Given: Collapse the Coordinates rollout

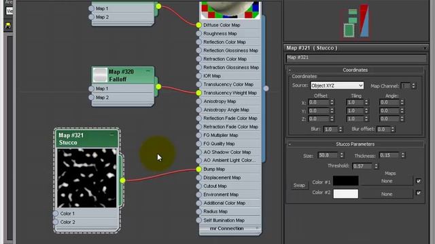Looking at the screenshot, I should [290, 70].
